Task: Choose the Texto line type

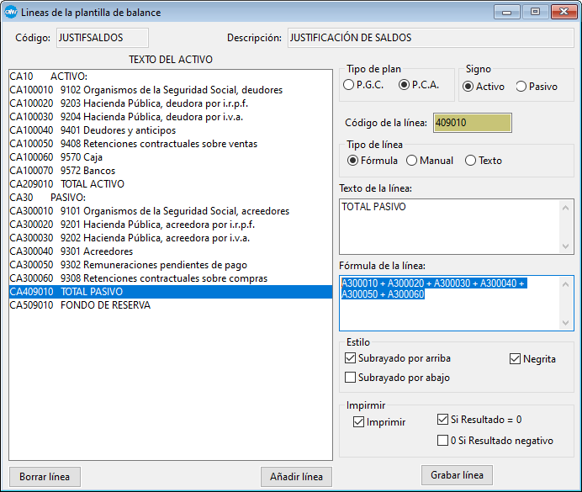Action: (471, 161)
